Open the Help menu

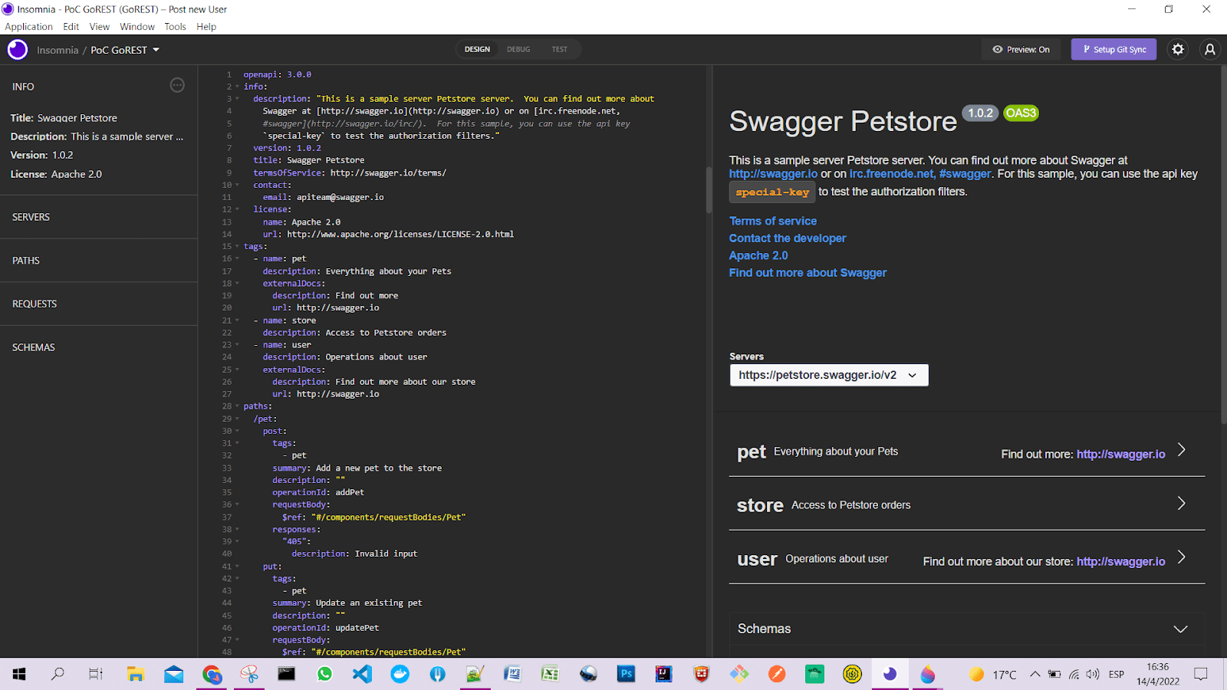coord(206,26)
